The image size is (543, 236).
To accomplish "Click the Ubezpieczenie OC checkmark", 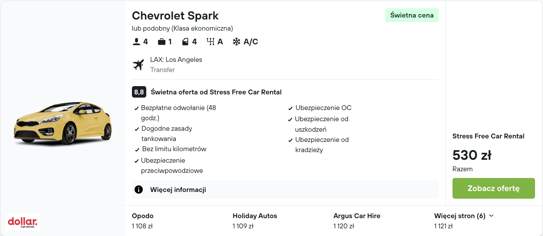I will point(290,108).
